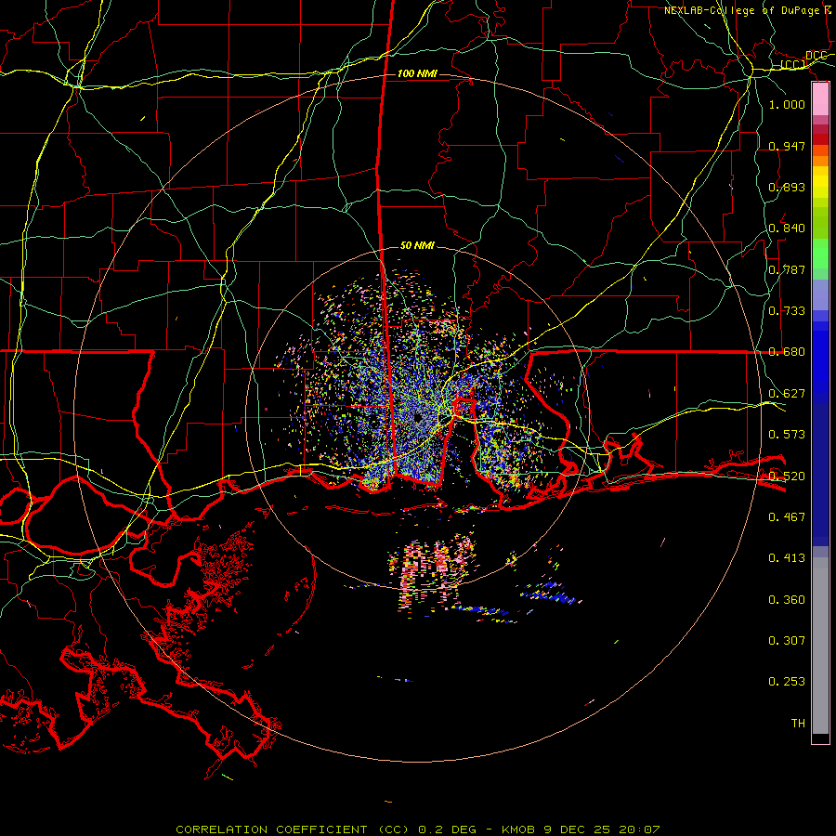This screenshot has width=836, height=836.
Task: Click the Correlation Coefficient KMOB caption text
Action: click(418, 829)
